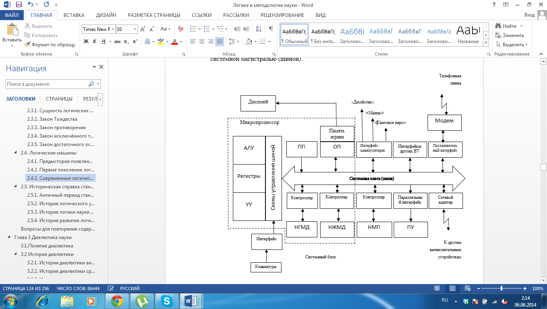Decrease paragraph indent
547x309 pixels.
pyautogui.click(x=237, y=29)
